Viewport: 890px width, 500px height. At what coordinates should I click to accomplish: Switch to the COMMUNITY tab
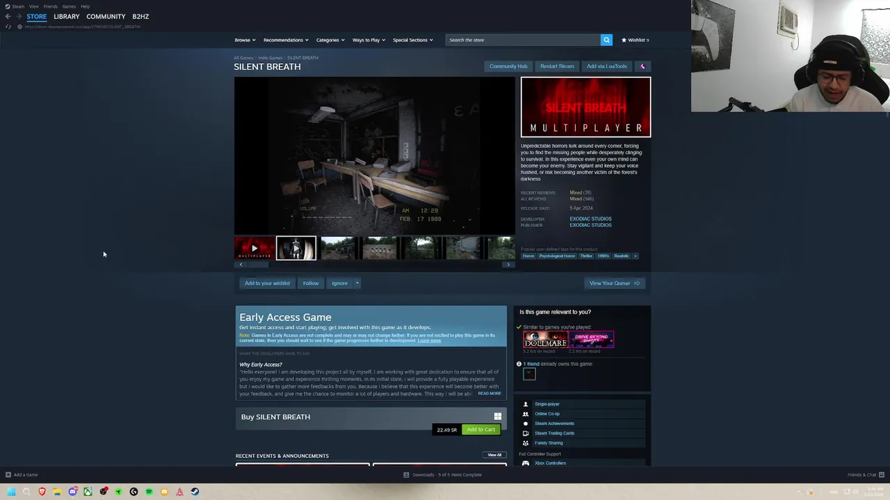106,16
